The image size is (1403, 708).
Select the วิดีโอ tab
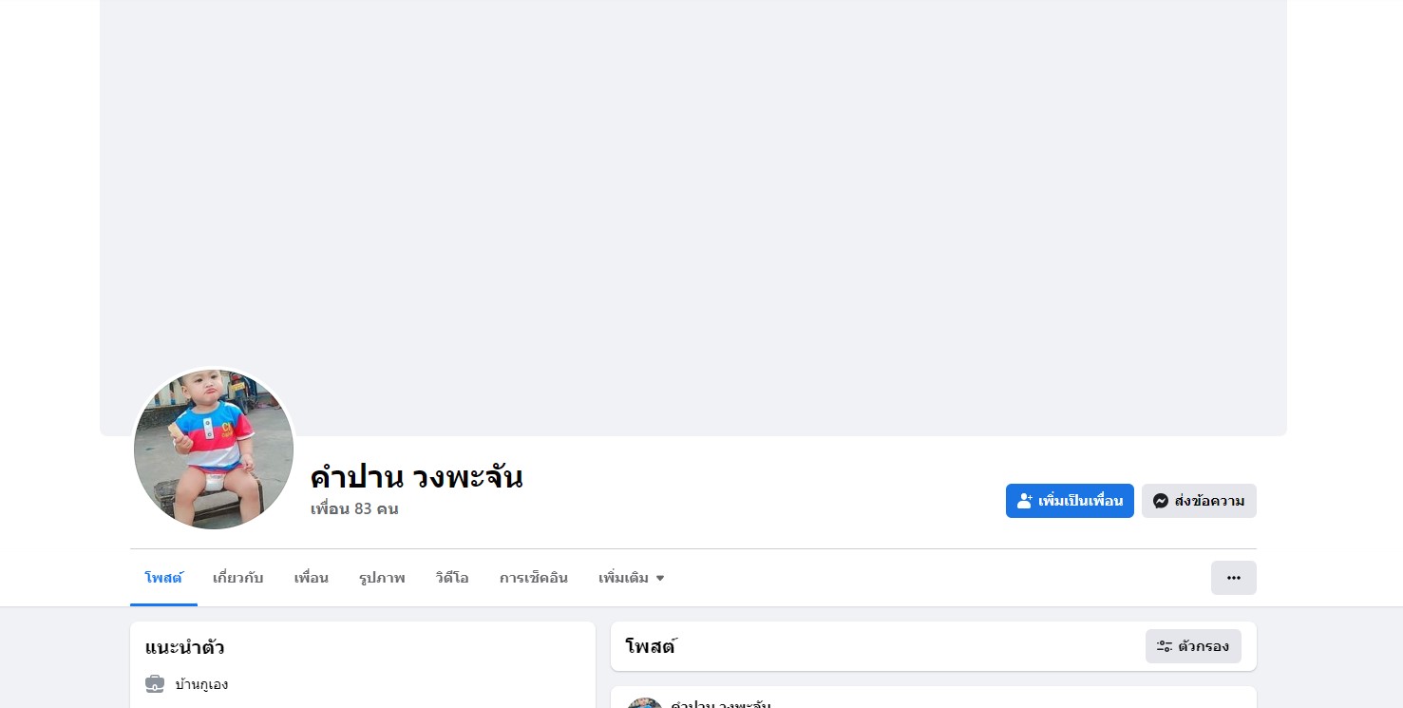point(452,578)
